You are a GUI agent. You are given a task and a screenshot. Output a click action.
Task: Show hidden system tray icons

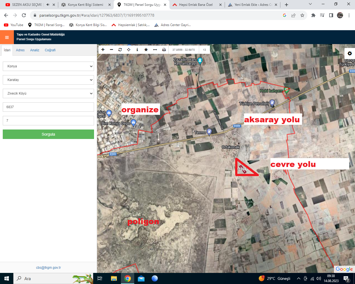point(298,278)
